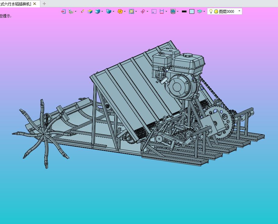278x224 pixels.
Task: Close the 水稻插秧机 document tab
Action: [35, 4]
